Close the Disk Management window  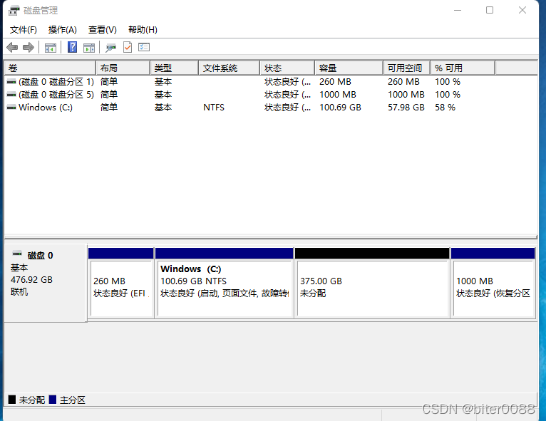[x=522, y=11]
